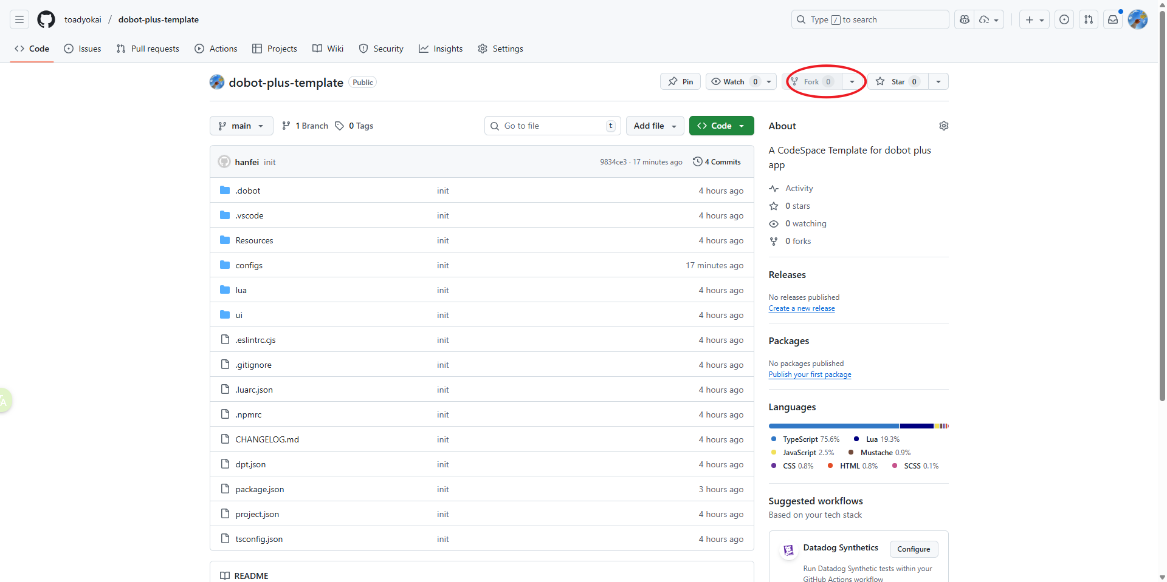Open the hamburger navigation menu
This screenshot has height=582, width=1167.
point(19,19)
